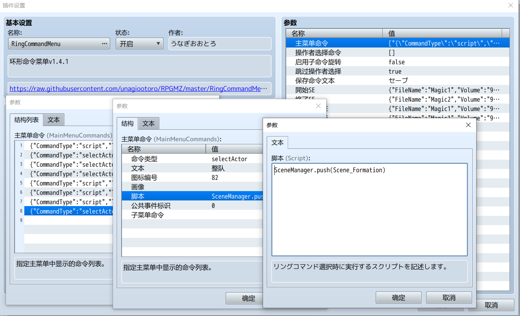The image size is (520, 316).
Task: Click 确定 in the middle 参数 dialog
Action: 244,298
